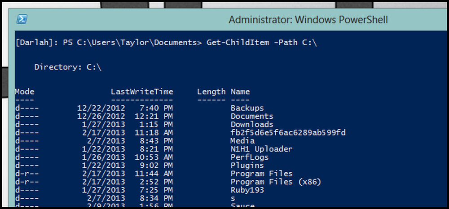Click the 2:52 PM time value

pyautogui.click(x=156, y=182)
